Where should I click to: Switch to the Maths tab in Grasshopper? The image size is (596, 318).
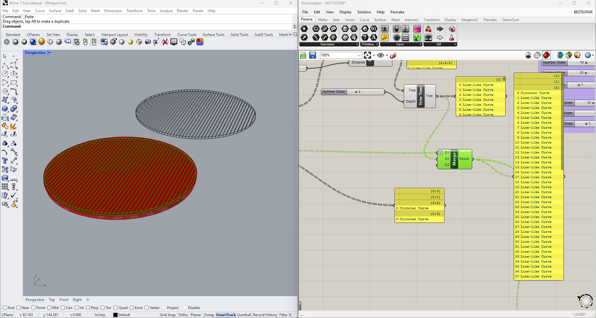[x=323, y=20]
